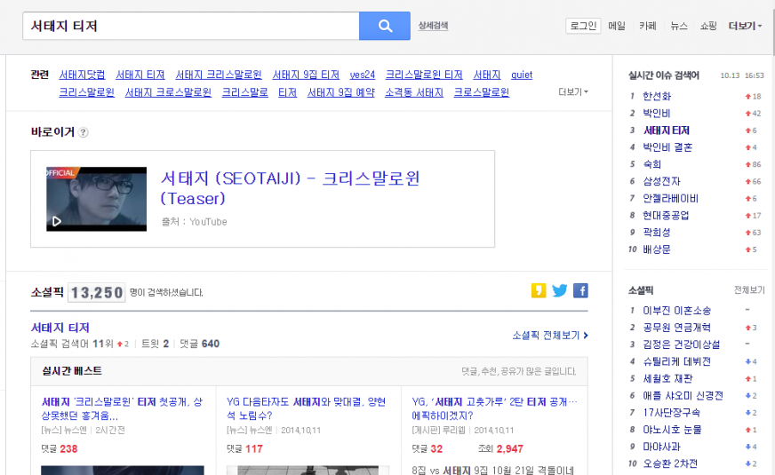Image resolution: width=775 pixels, height=475 pixels.
Task: Click related search quiet
Action: coord(522,75)
